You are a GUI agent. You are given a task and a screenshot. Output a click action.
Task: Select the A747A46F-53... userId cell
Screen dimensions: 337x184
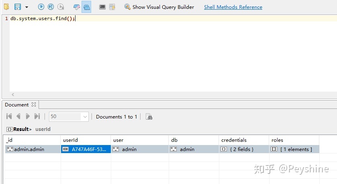[86, 149]
